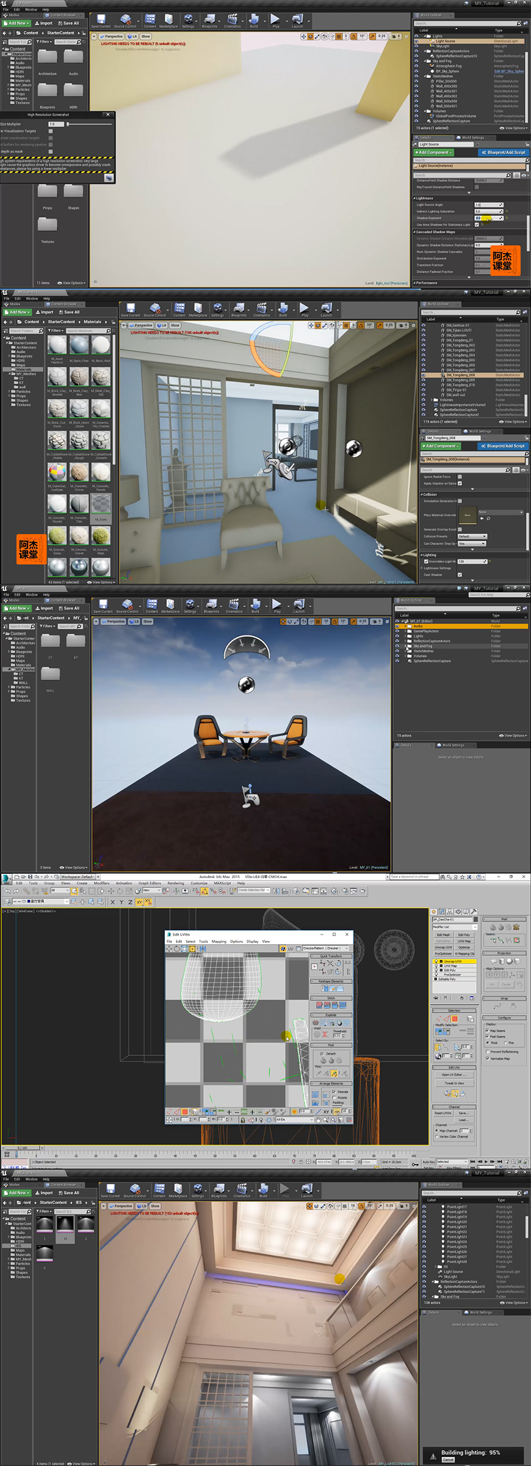This screenshot has height=1466, width=531.
Task: Select polygon sub-object mode in Edit UVWs
Action: tap(185, 1112)
